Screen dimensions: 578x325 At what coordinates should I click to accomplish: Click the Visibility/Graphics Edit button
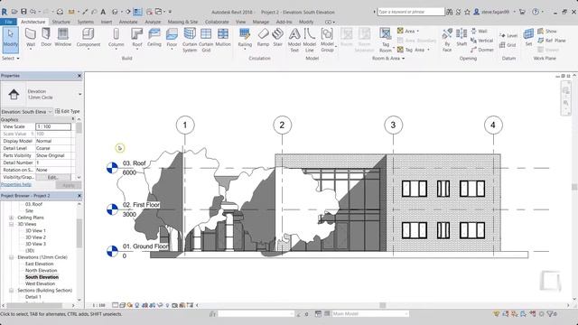(53, 177)
